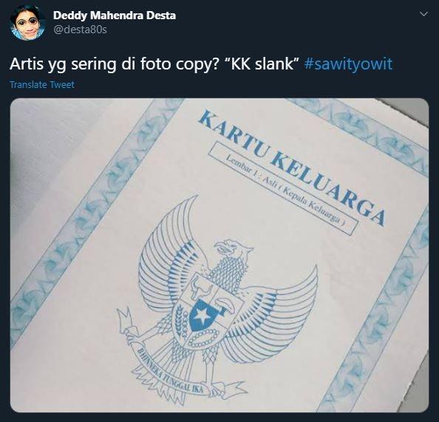Click the chain emblem on the shield
The width and height of the screenshot is (439, 422).
(203, 338)
